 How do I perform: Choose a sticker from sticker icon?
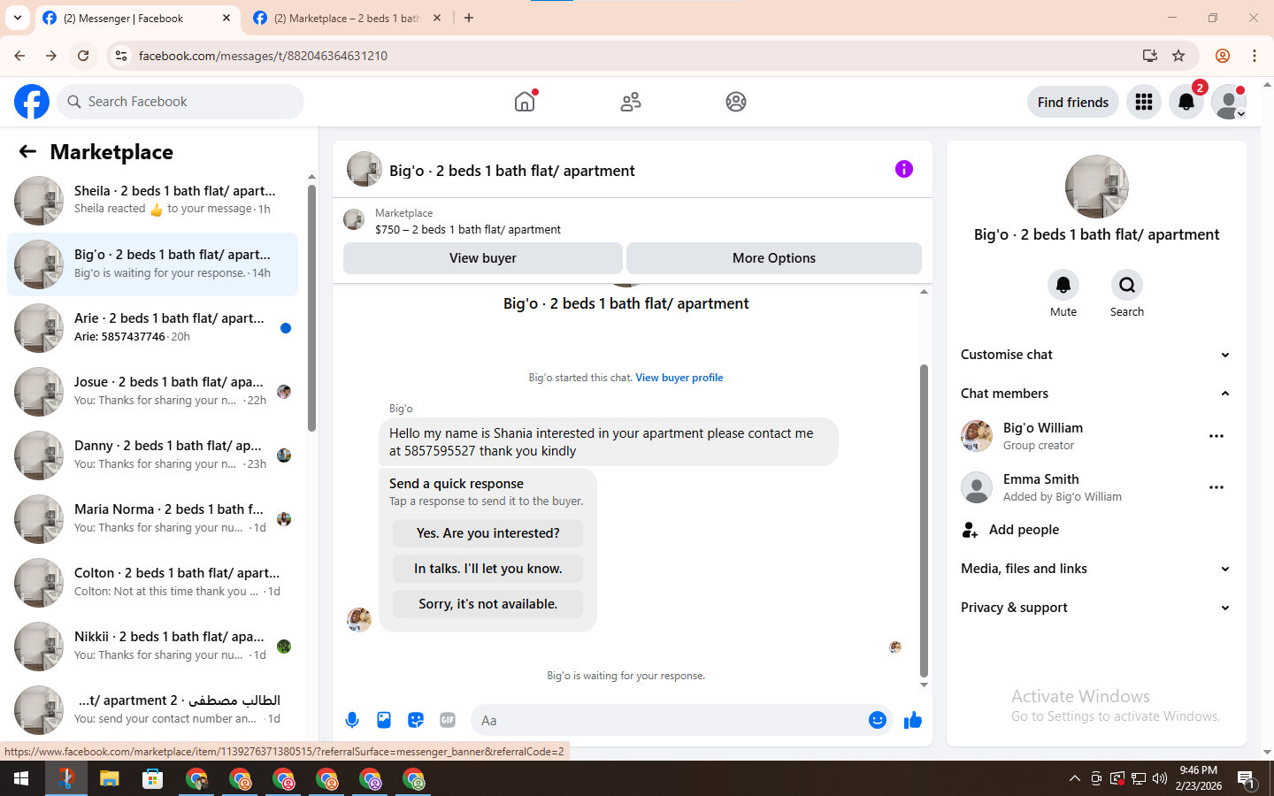416,720
